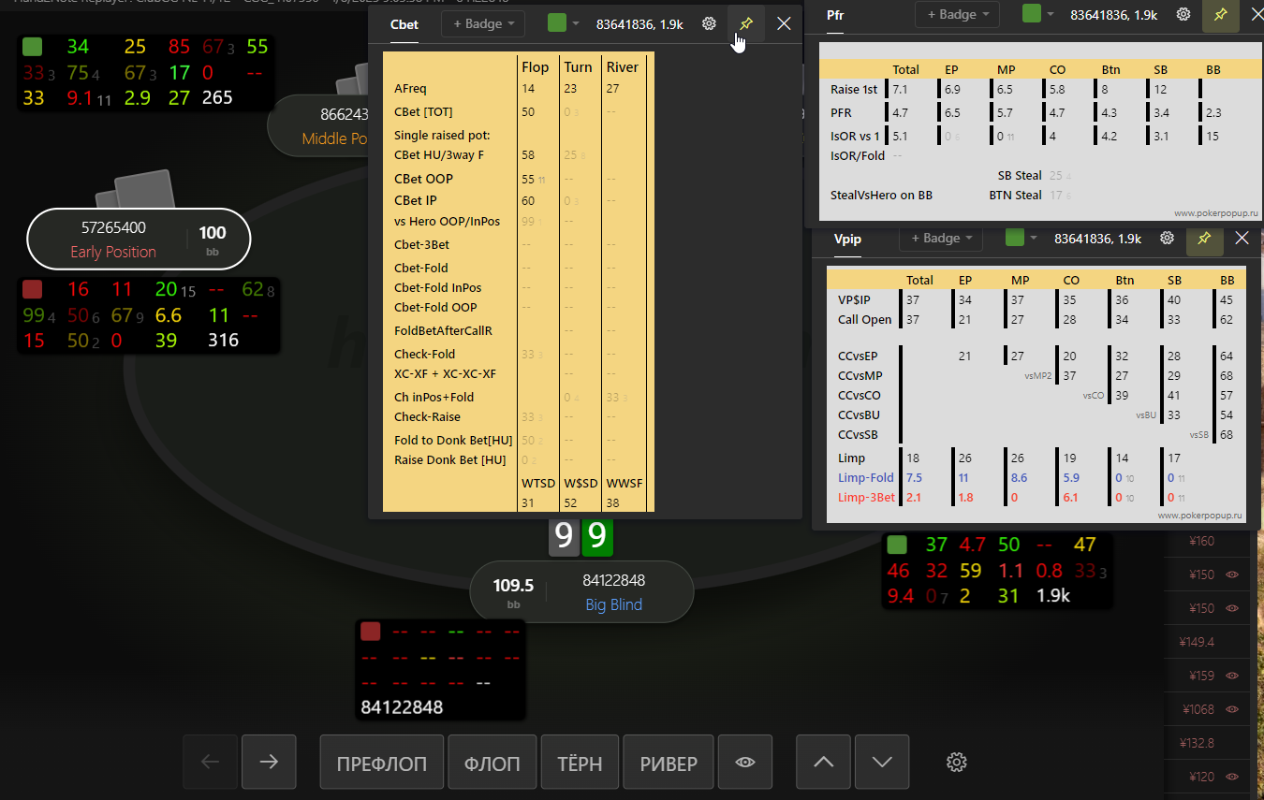Close the Vpip popup window

[1242, 238]
